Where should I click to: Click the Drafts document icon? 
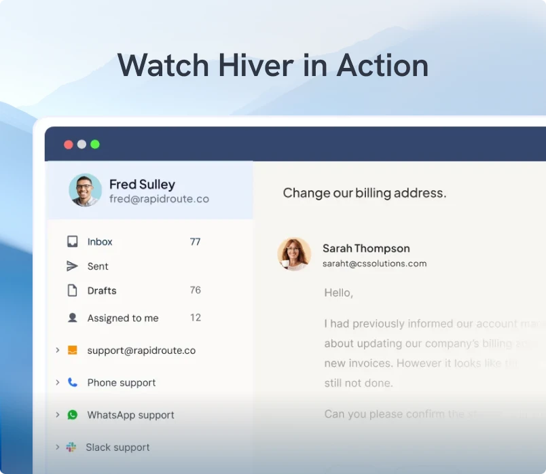(x=72, y=291)
